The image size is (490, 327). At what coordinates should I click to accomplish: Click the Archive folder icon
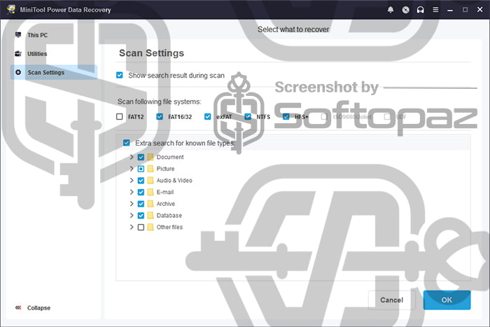(x=150, y=204)
